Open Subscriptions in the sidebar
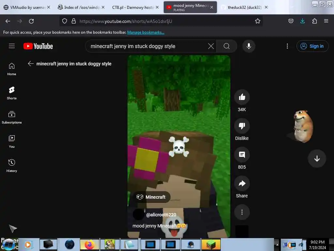 click(x=12, y=117)
